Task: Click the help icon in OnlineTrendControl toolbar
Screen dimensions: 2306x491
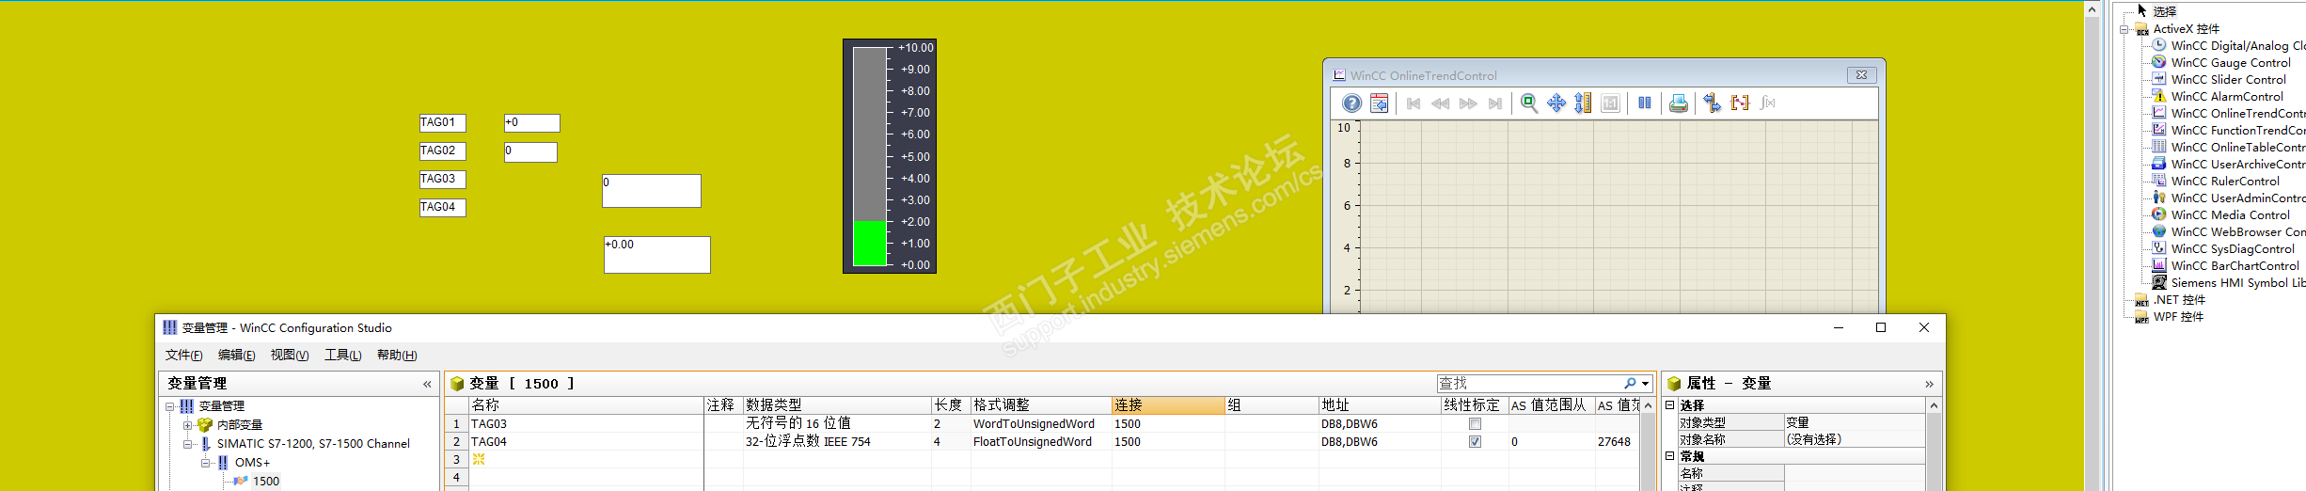Action: [1351, 103]
